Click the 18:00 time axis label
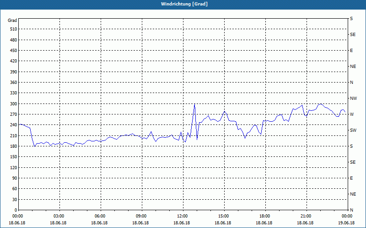This screenshot has width=366, height=228. [265, 216]
